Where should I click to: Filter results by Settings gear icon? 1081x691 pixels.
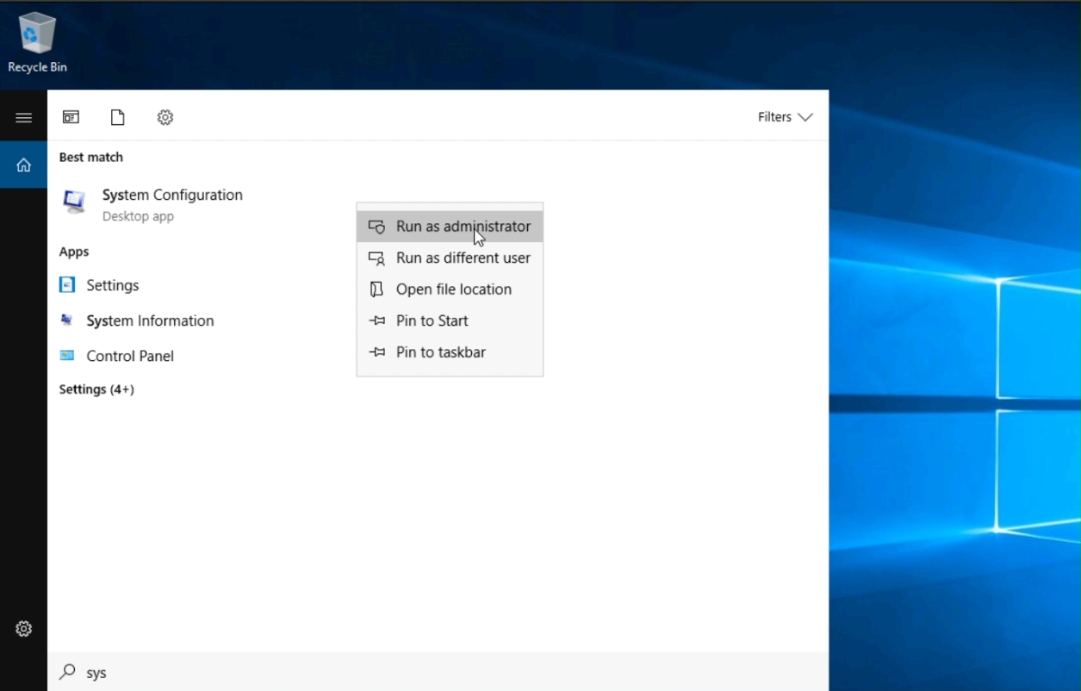165,117
